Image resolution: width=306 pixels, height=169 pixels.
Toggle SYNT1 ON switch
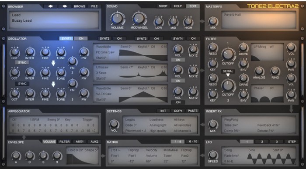coord(81,38)
